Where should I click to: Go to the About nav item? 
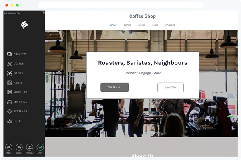[x=127, y=25]
